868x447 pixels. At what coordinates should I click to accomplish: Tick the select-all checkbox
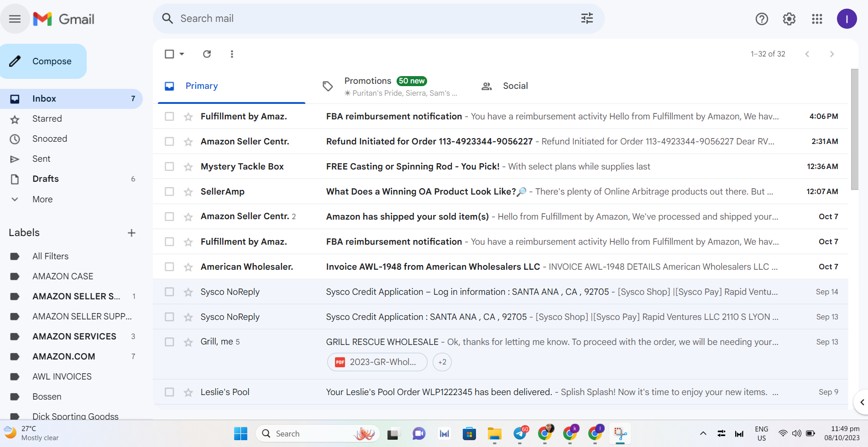(x=169, y=54)
